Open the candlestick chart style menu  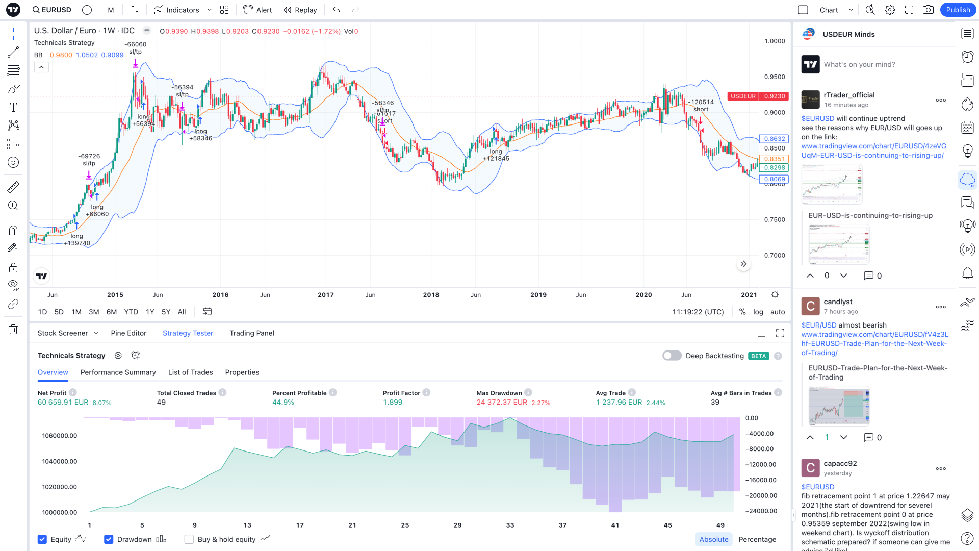pos(135,10)
